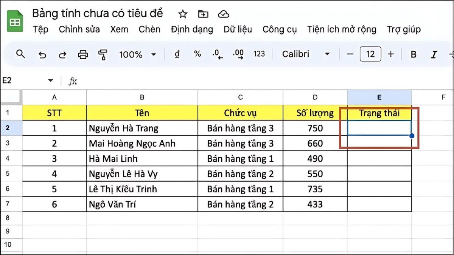
Task: Decrease font size with minus
Action: click(350, 54)
